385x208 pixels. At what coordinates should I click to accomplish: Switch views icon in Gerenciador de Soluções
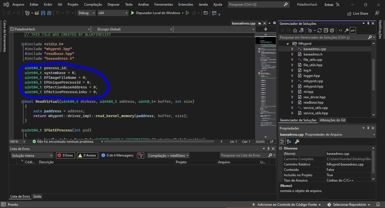coord(301,30)
